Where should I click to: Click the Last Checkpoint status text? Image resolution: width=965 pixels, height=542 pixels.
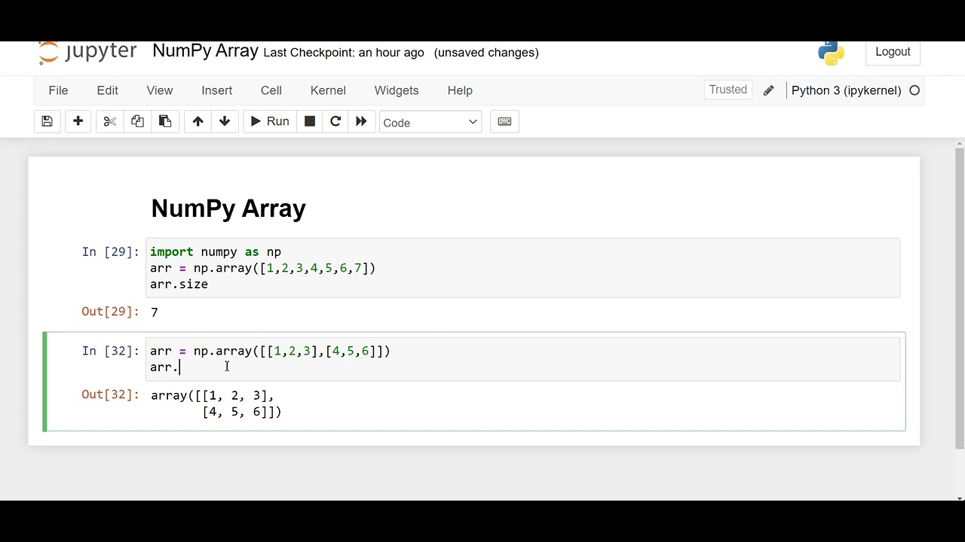(x=344, y=53)
